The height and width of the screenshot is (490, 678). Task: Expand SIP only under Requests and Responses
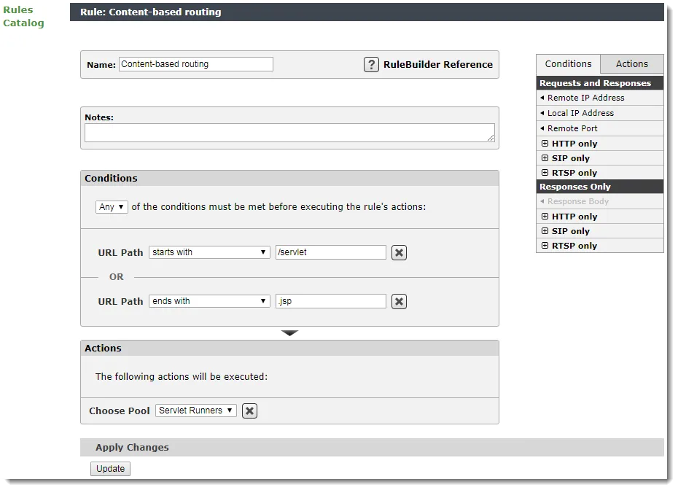[x=545, y=158]
